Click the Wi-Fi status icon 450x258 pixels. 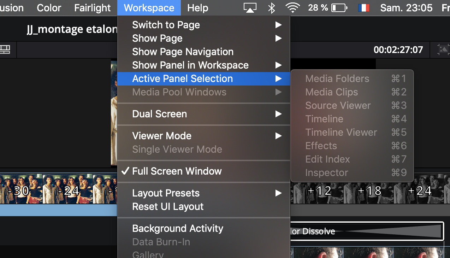pos(293,8)
